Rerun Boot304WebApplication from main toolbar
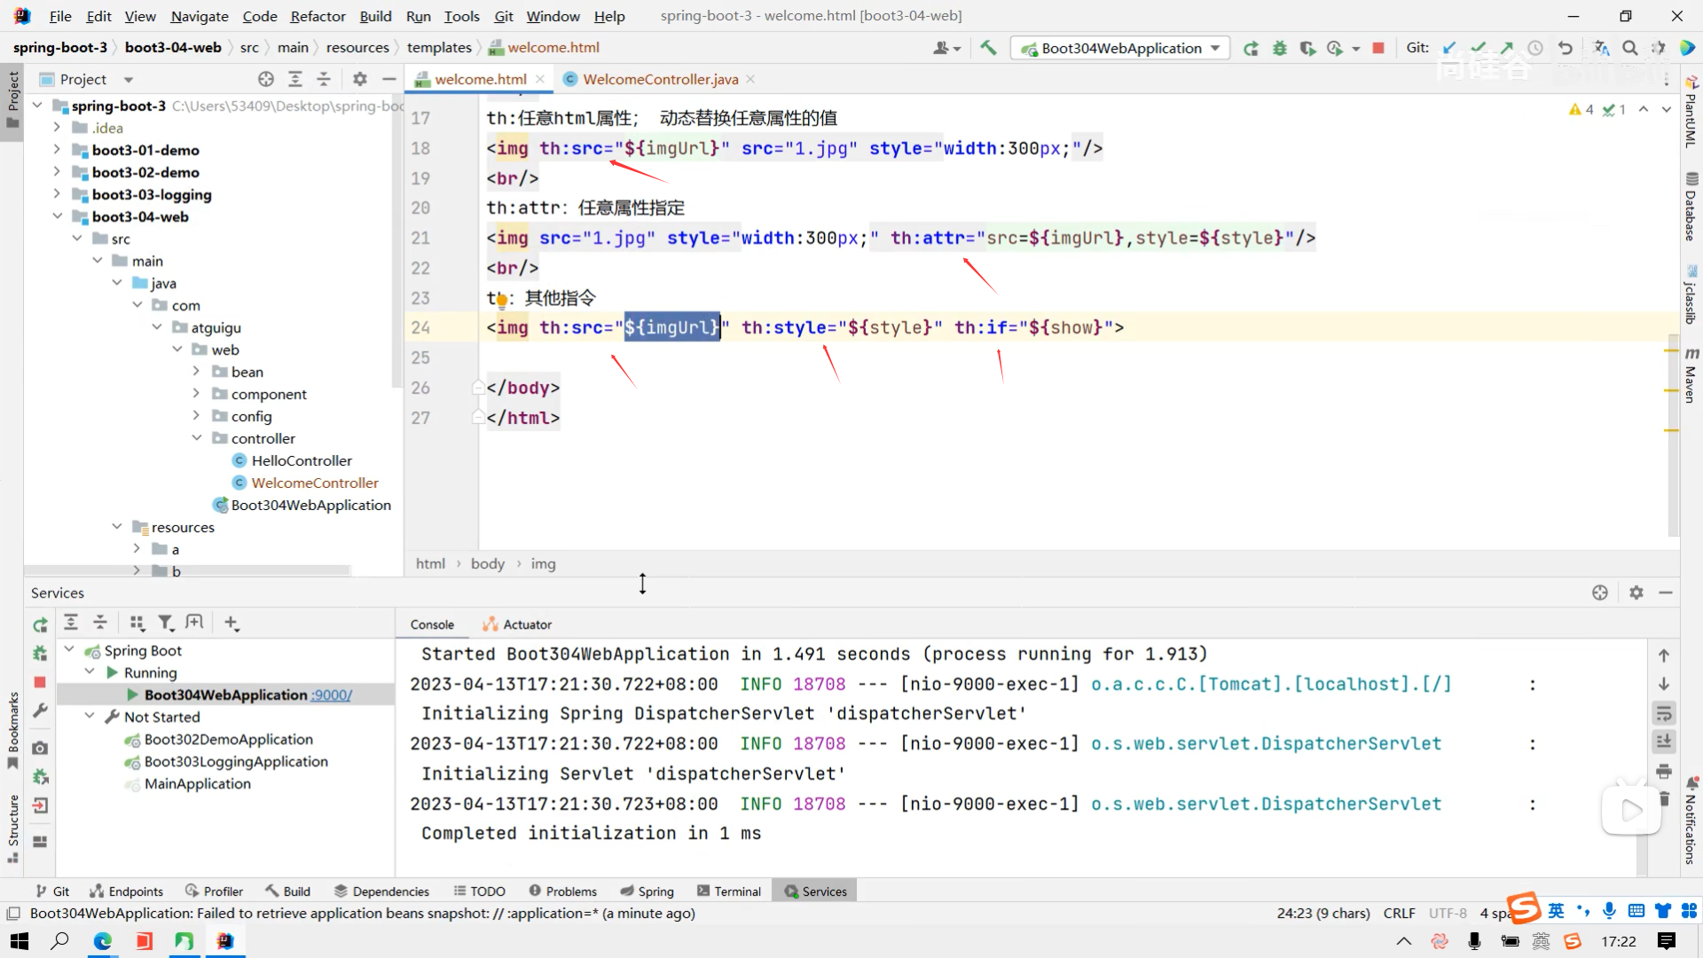Image resolution: width=1703 pixels, height=958 pixels. [1251, 48]
